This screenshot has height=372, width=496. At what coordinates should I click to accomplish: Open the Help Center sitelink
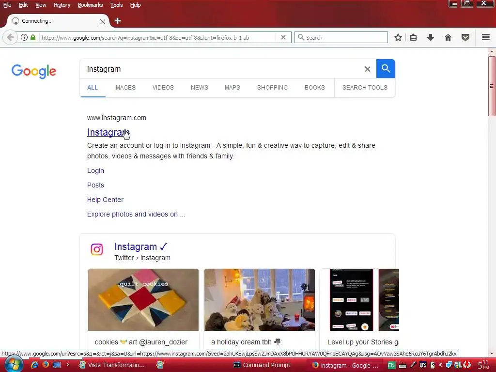tap(105, 200)
